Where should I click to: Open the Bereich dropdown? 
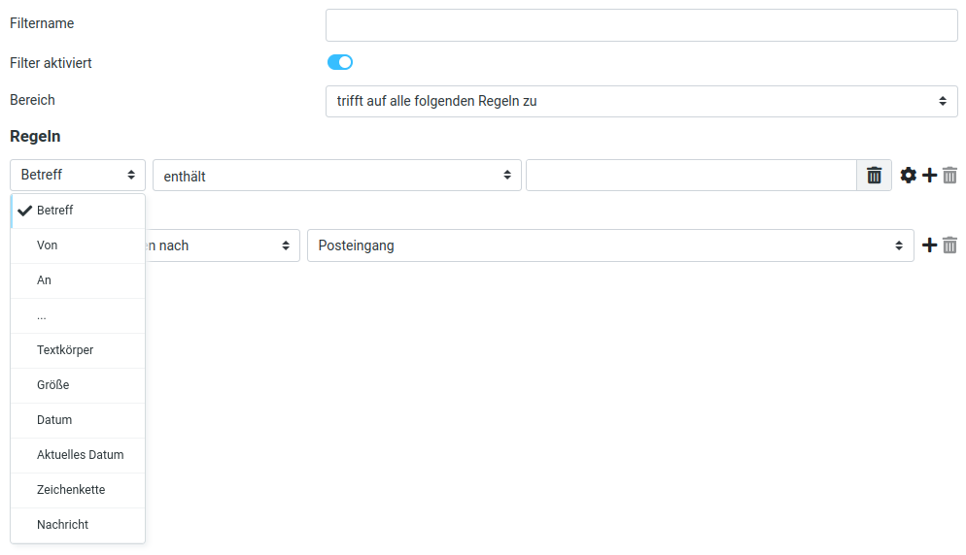641,101
